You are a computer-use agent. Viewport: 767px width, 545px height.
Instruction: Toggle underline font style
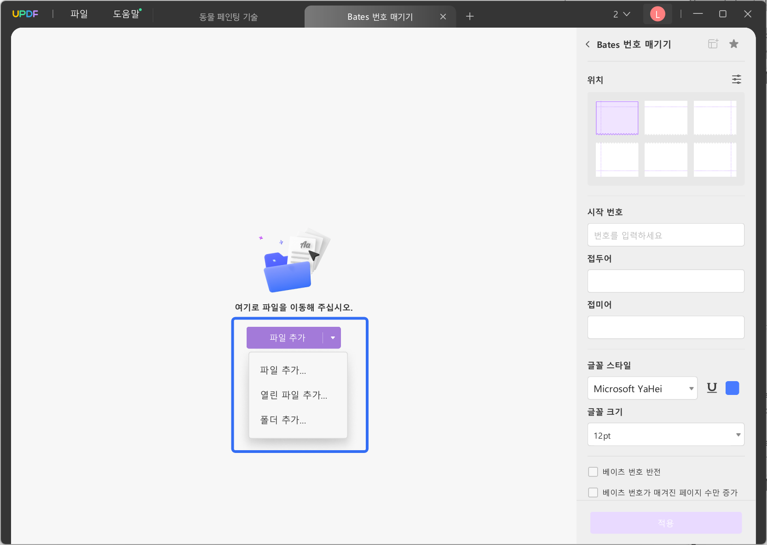(712, 388)
